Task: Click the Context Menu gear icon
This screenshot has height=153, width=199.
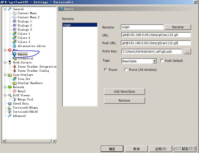Action: 15,13
